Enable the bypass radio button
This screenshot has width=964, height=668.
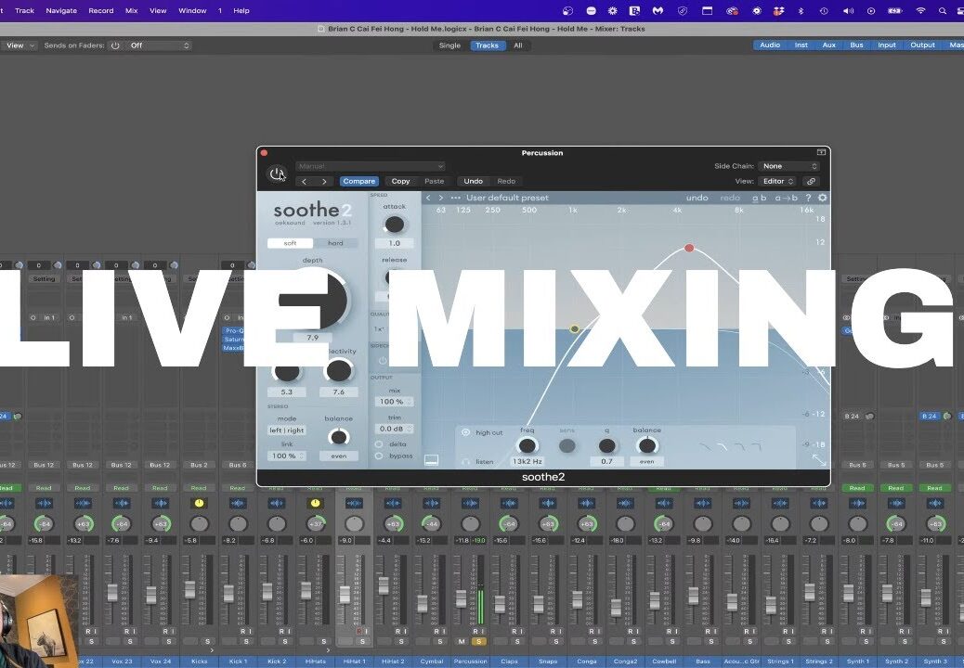click(x=379, y=456)
